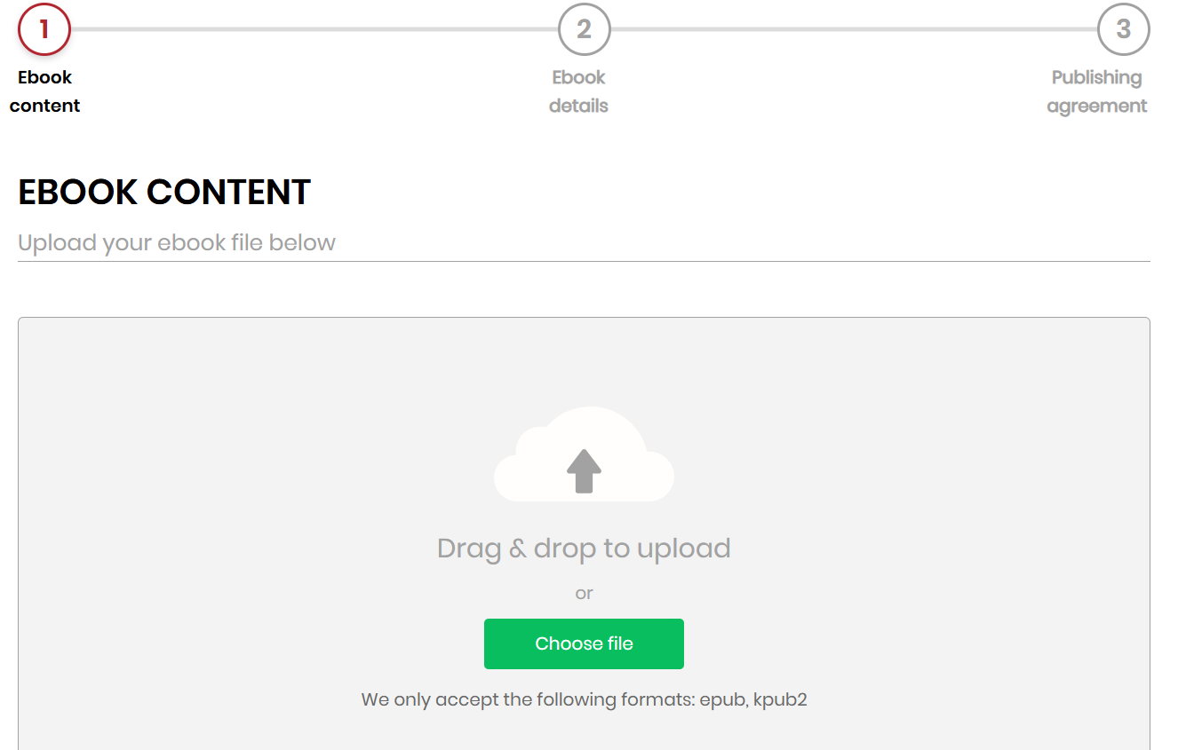Click the "or" separator text
Viewport: 1186px width, 750px height.
[584, 594]
